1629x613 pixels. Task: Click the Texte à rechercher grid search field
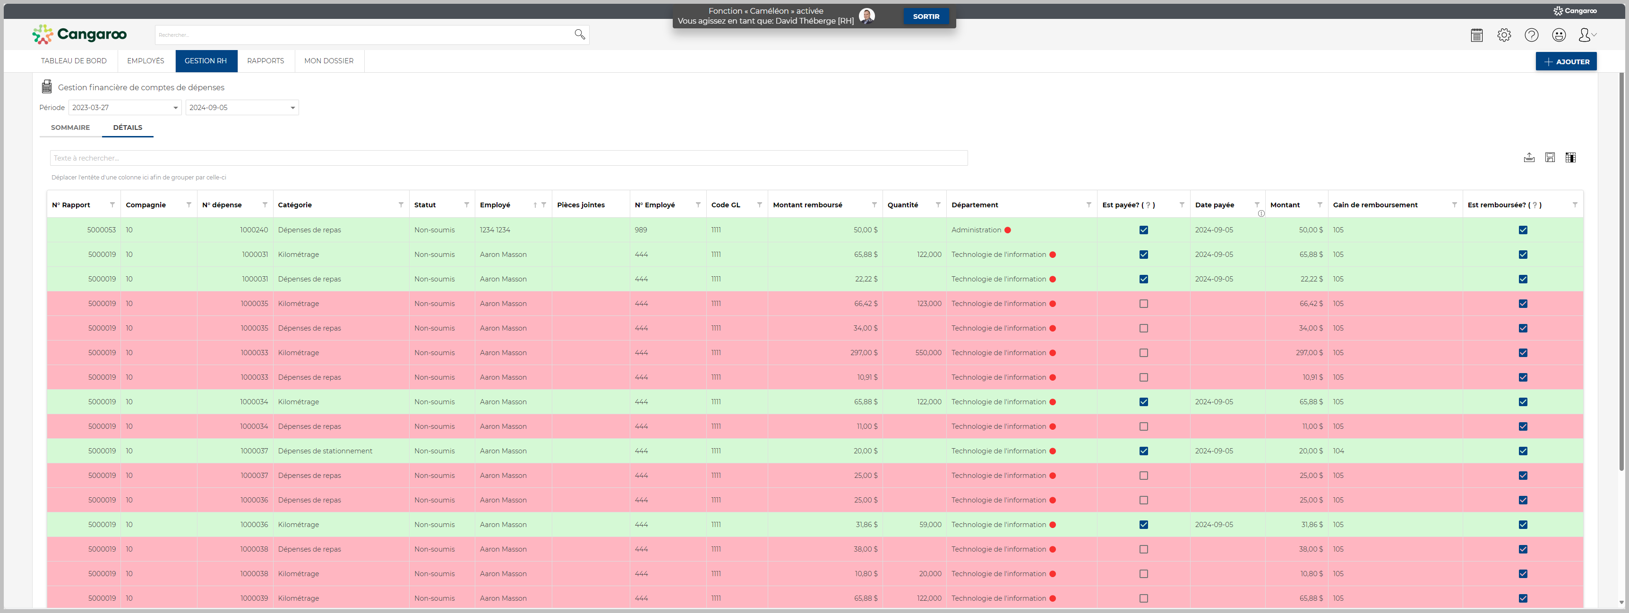tap(508, 158)
